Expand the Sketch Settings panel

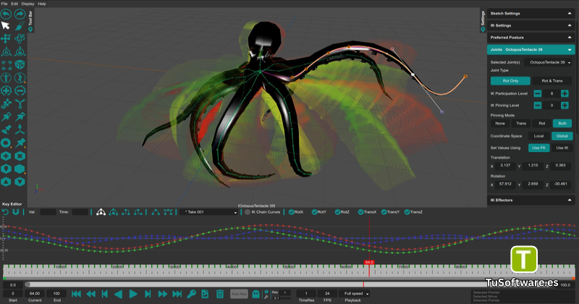pos(531,14)
